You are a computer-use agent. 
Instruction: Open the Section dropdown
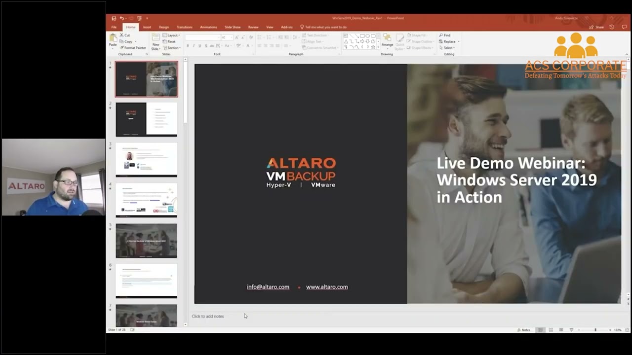click(x=172, y=48)
